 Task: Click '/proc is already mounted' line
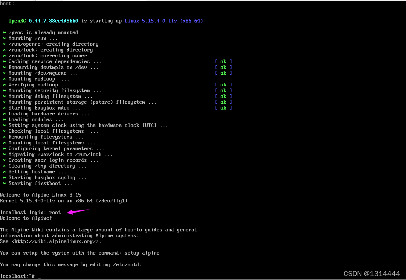(x=43, y=32)
